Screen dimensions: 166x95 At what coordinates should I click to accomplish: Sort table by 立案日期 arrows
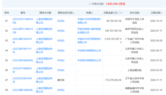tap(161, 13)
